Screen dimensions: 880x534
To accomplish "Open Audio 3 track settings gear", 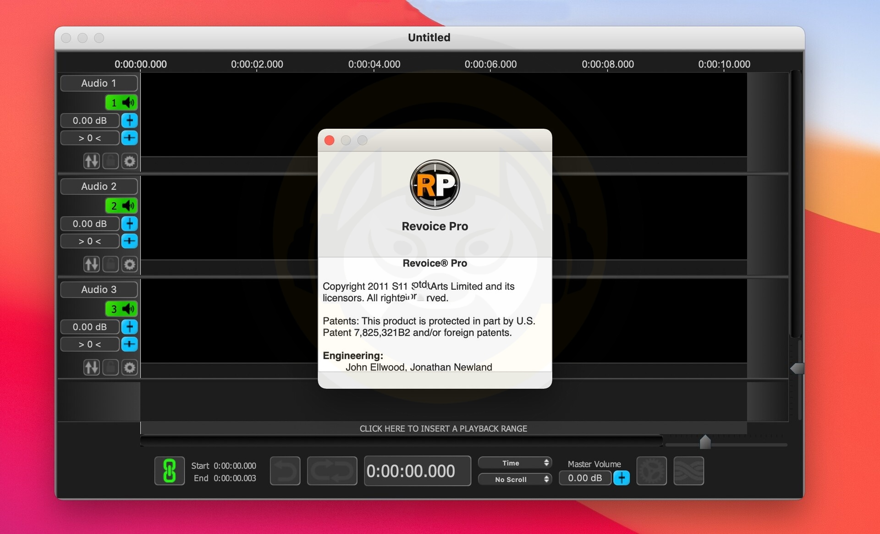I will pyautogui.click(x=130, y=368).
